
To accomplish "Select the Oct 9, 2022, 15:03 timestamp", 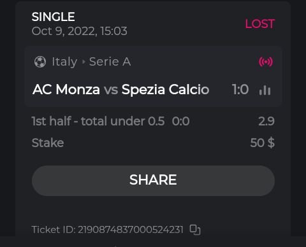I will (x=80, y=31).
